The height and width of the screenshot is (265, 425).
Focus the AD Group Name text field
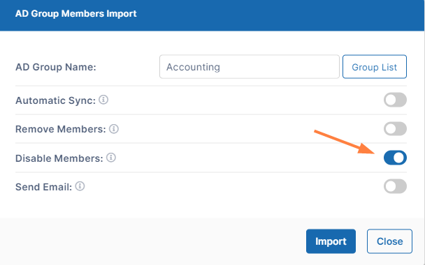point(250,67)
